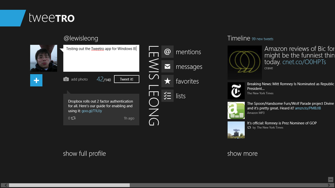
Task: Click the retweet icon on Dropbox tweet
Action: pyautogui.click(x=73, y=118)
